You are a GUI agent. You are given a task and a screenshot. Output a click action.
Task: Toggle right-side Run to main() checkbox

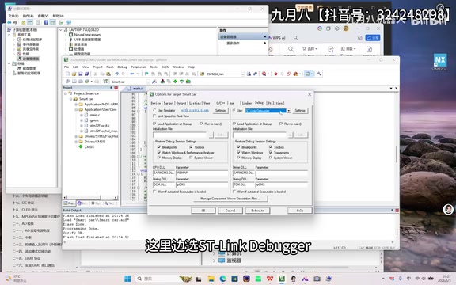pos(281,123)
